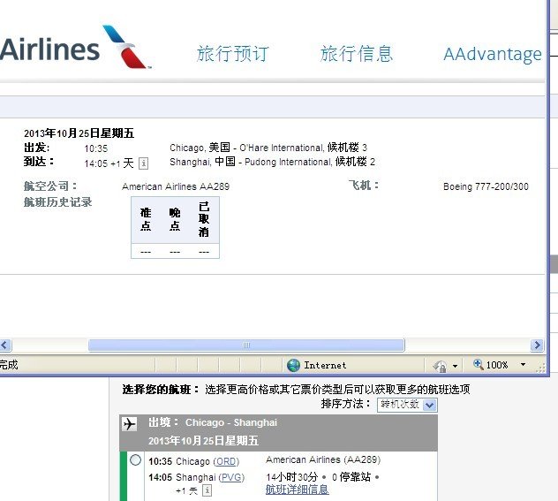Open the 旅行预订 menu
The image size is (558, 501).
click(232, 54)
